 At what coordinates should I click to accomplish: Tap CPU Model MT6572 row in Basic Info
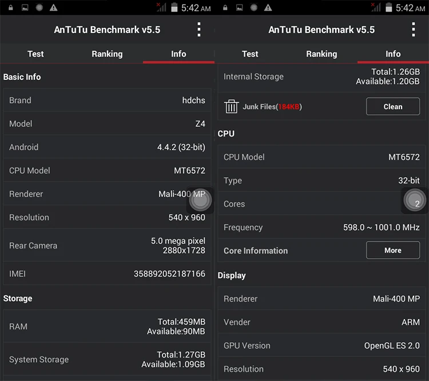107,170
